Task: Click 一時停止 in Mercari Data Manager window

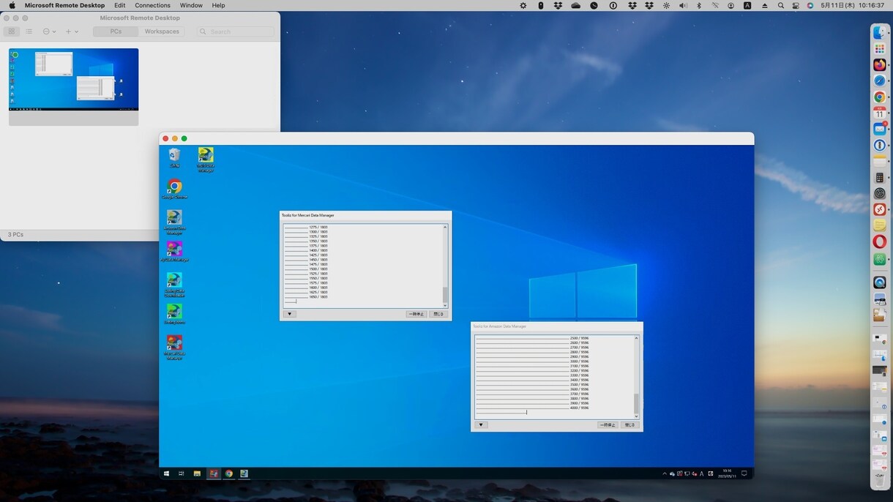Action: tap(416, 314)
